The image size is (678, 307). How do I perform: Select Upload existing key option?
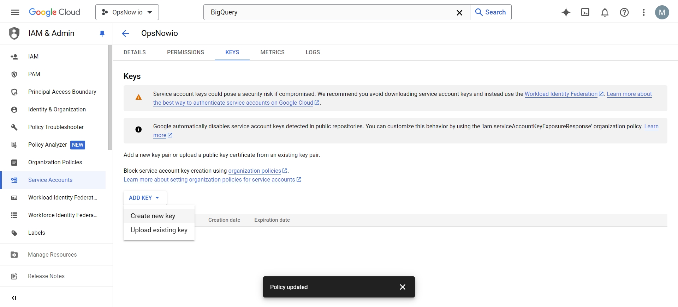click(159, 230)
